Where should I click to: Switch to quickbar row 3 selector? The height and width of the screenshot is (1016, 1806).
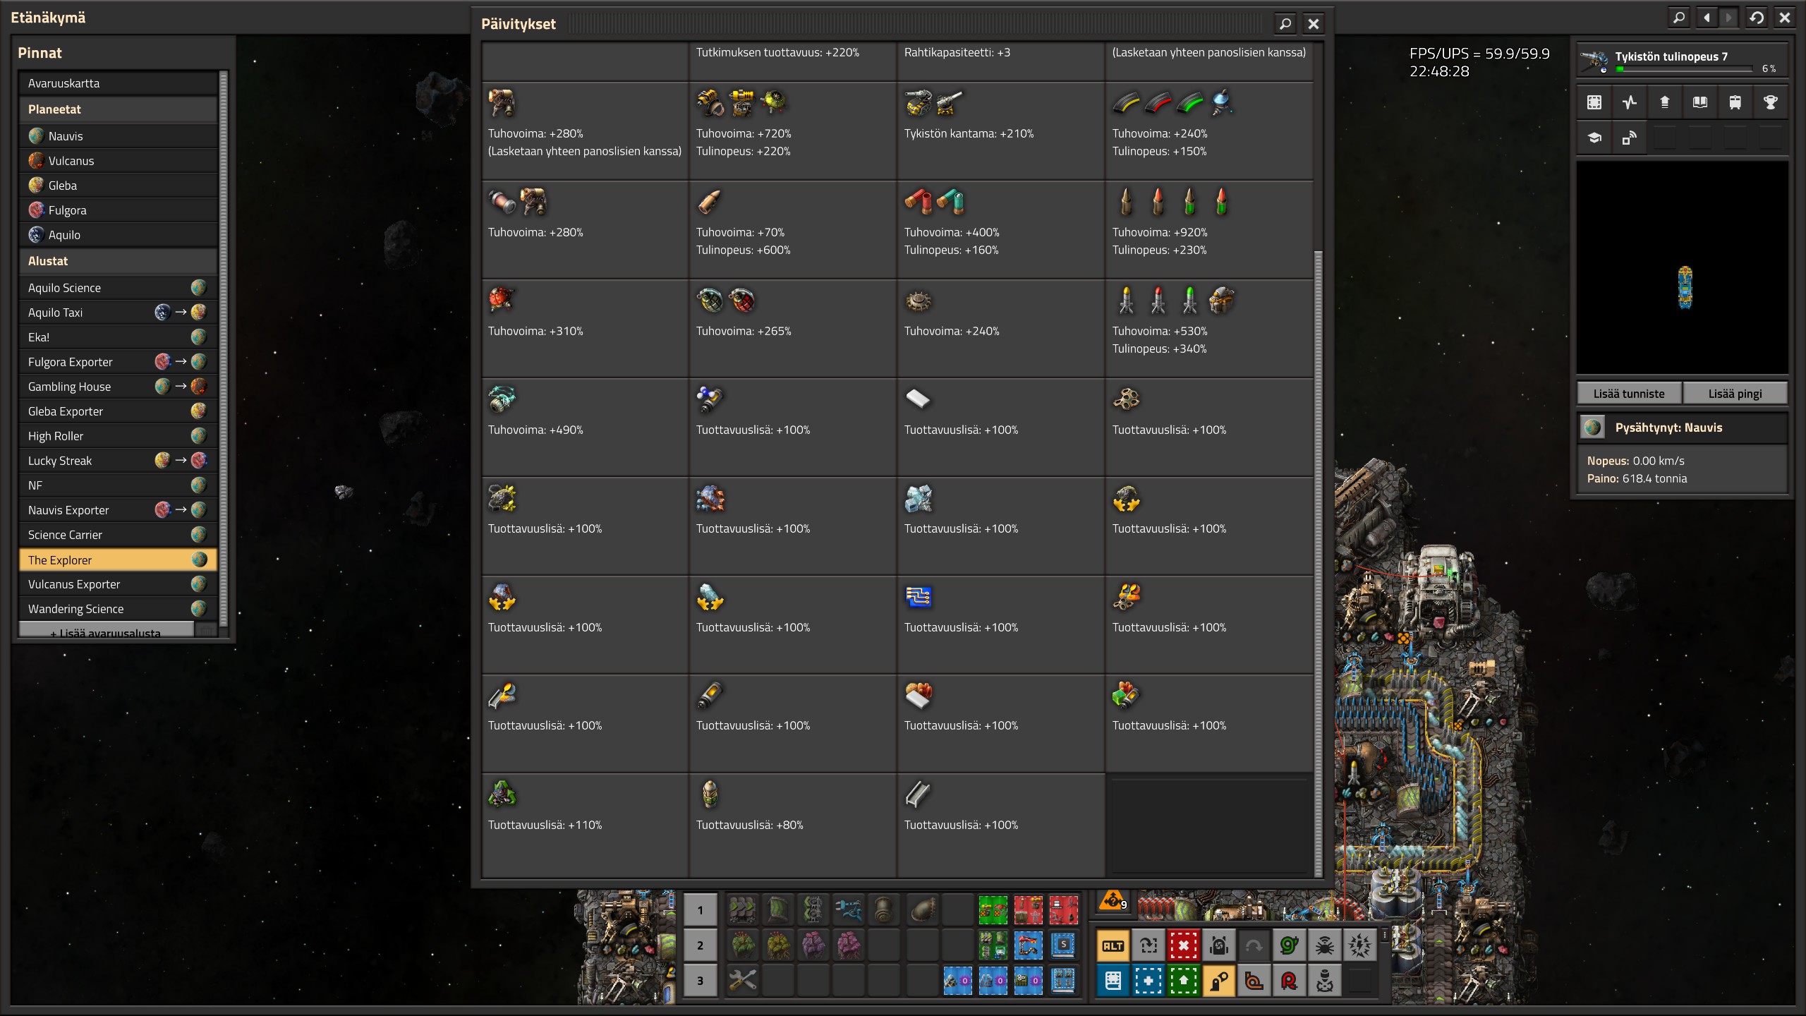[700, 981]
